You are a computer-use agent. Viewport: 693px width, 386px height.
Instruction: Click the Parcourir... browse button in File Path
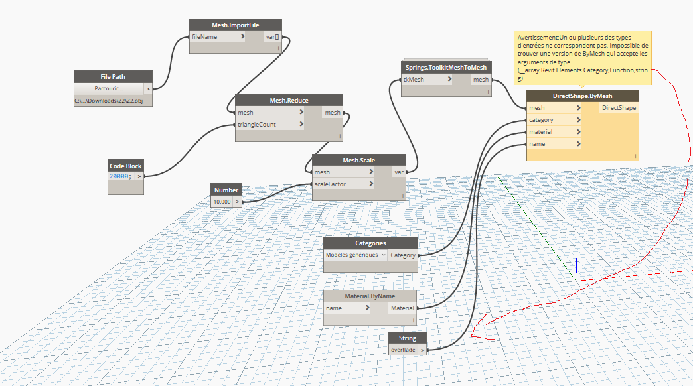pos(108,88)
